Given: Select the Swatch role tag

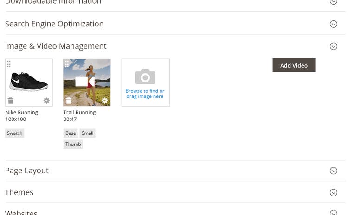Looking at the screenshot, I should tap(15, 133).
